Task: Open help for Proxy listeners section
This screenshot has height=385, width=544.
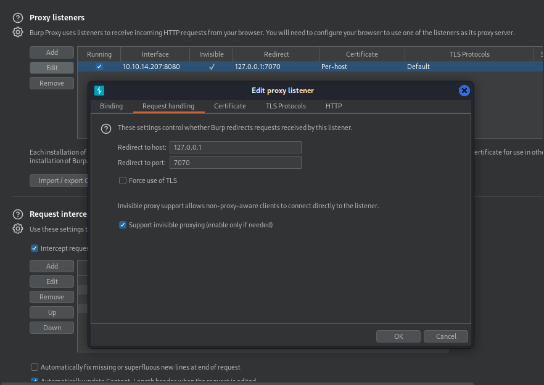Action: click(18, 18)
